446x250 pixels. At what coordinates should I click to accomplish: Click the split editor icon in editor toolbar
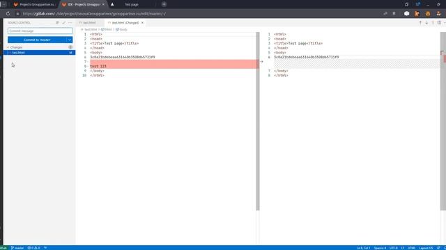[x=439, y=23]
